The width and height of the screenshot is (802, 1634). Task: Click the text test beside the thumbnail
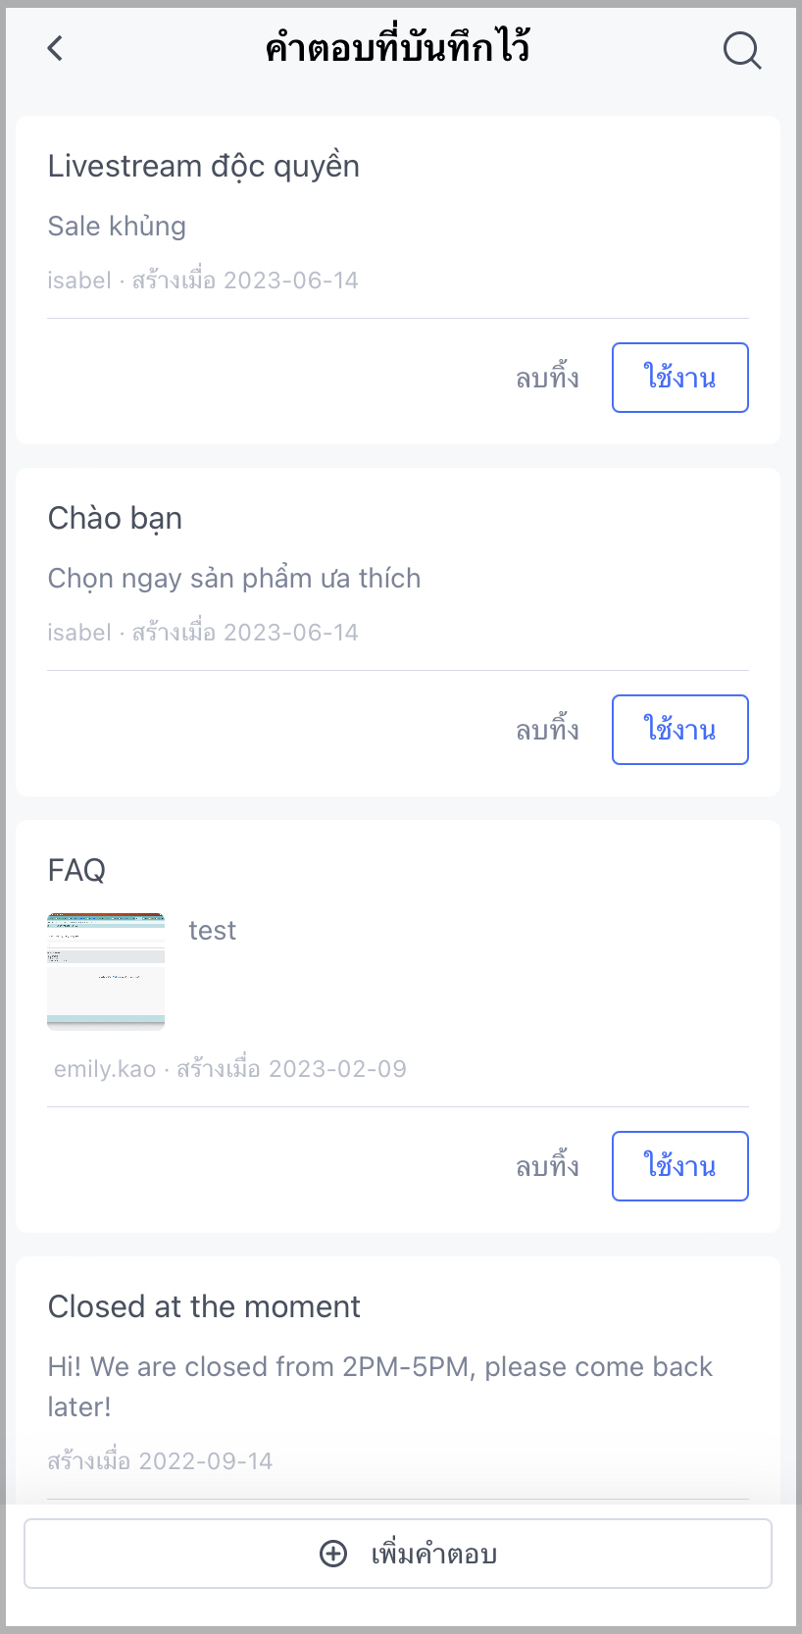click(213, 930)
